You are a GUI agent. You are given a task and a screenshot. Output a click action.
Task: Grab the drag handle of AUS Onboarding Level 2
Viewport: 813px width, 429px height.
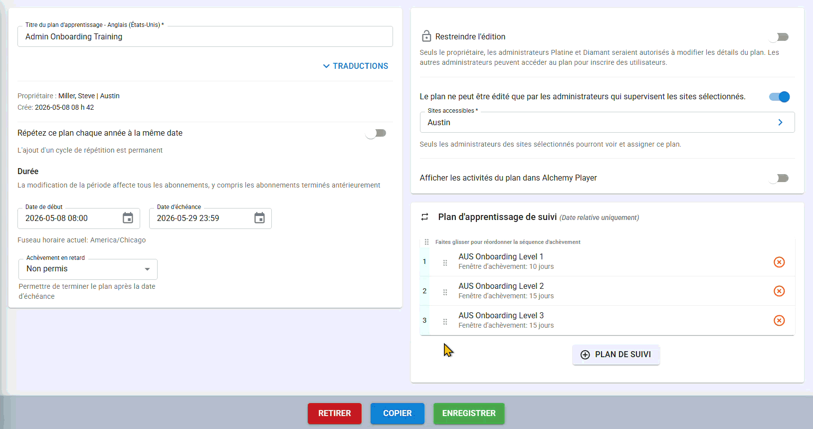click(445, 292)
